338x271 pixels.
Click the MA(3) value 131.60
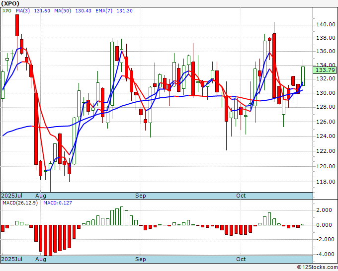point(42,11)
